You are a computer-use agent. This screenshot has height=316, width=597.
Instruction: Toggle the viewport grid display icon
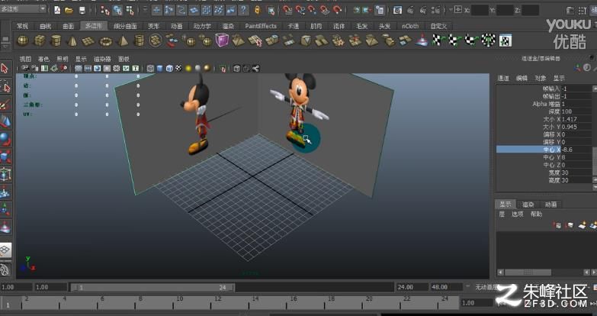tap(79, 69)
